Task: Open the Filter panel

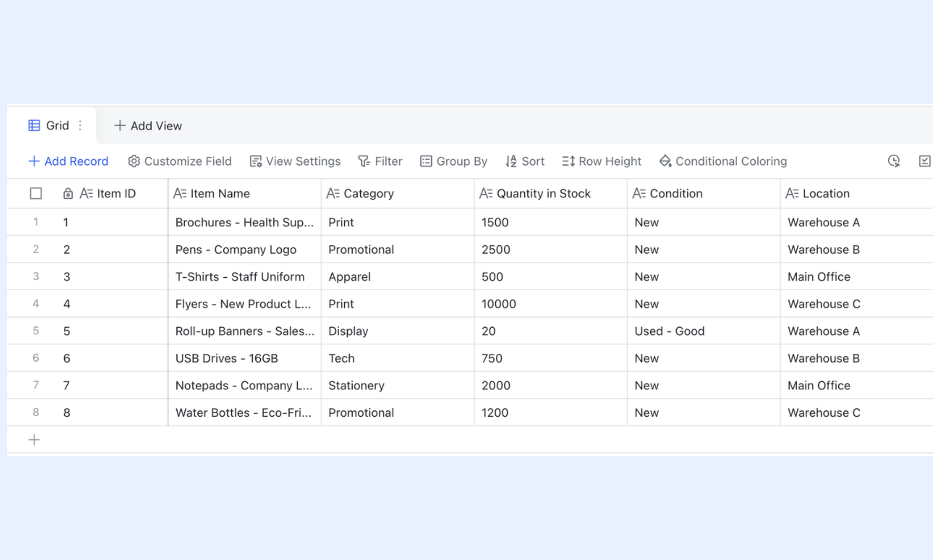Action: click(x=380, y=161)
